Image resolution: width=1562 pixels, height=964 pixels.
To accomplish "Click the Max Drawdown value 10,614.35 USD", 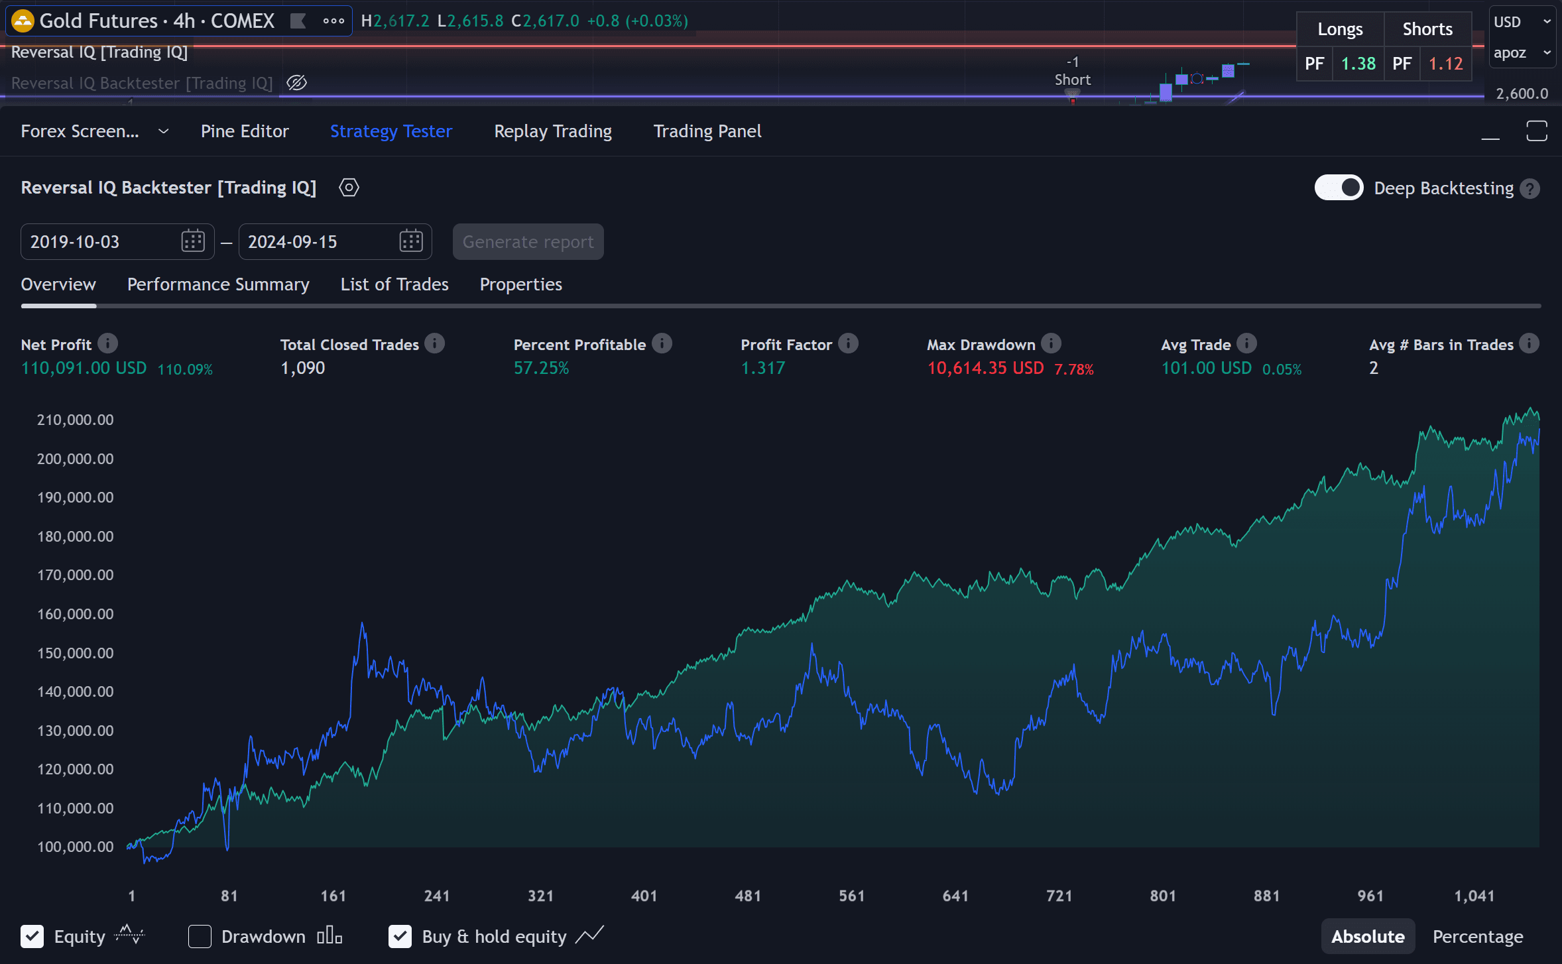I will click(x=985, y=369).
